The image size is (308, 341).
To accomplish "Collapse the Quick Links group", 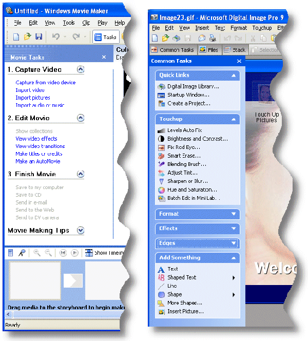I will pos(234,75).
